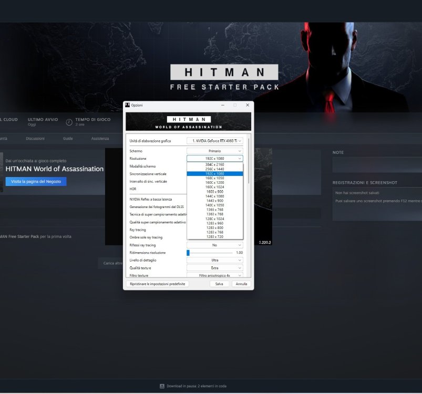Select highlighted resolution 1920 x 1080 in list
Image resolution: width=422 pixels, height=394 pixels.
point(215,173)
